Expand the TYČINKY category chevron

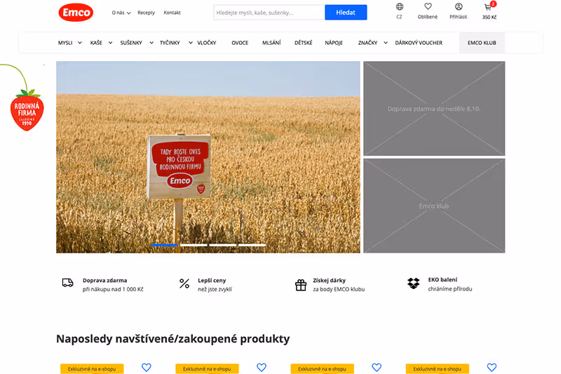click(x=190, y=43)
